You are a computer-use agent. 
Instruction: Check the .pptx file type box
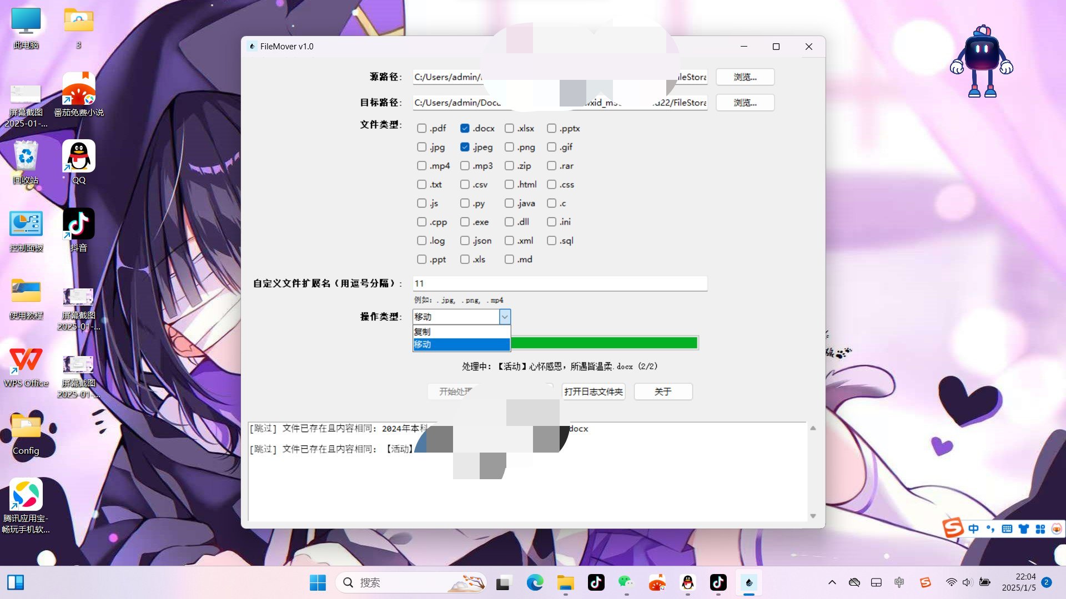[x=551, y=128]
